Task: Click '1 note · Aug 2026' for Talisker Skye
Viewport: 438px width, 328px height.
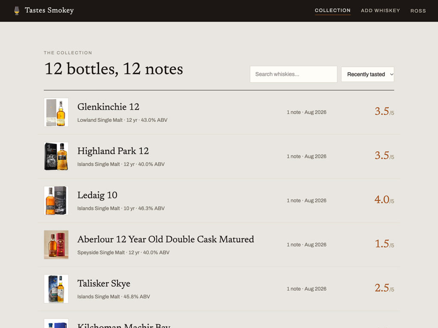Action: click(306, 289)
